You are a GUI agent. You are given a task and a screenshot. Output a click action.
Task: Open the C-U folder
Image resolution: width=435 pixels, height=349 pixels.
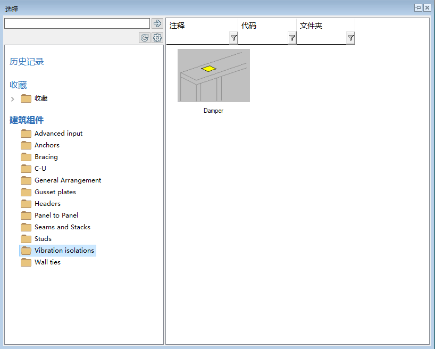[x=34, y=169]
